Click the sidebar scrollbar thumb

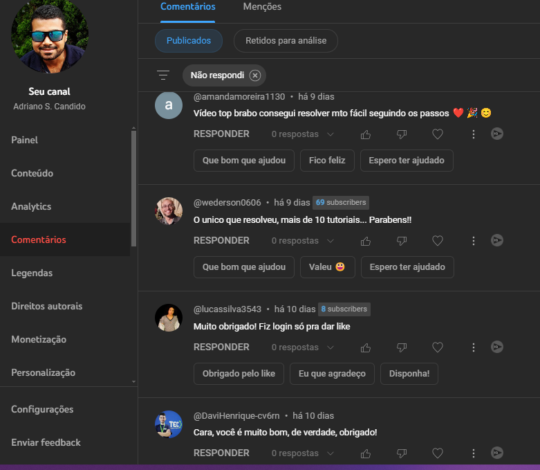[x=133, y=187]
